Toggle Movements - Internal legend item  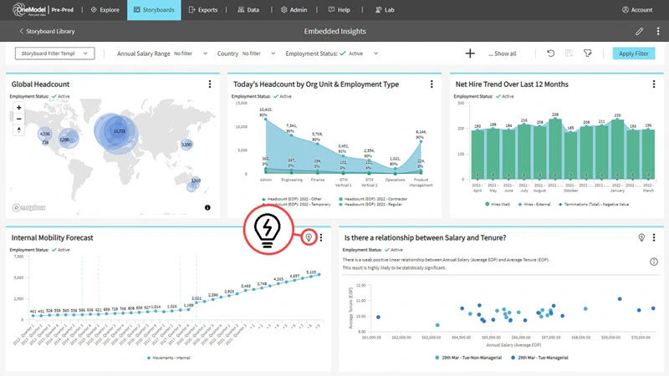coord(169,358)
